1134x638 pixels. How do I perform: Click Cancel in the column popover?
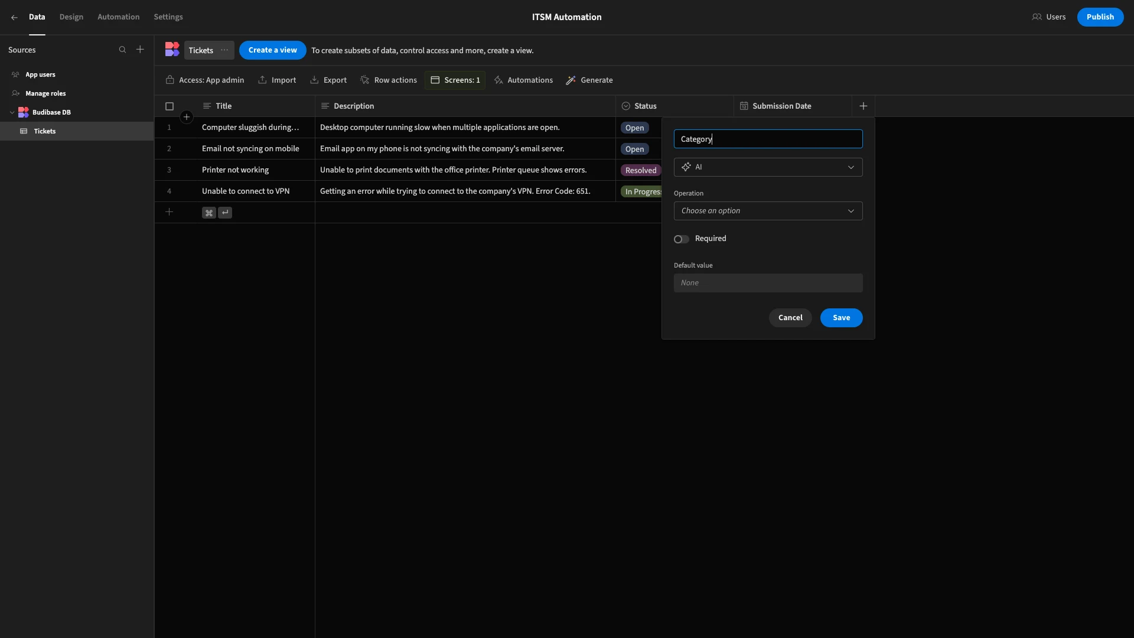pos(790,318)
